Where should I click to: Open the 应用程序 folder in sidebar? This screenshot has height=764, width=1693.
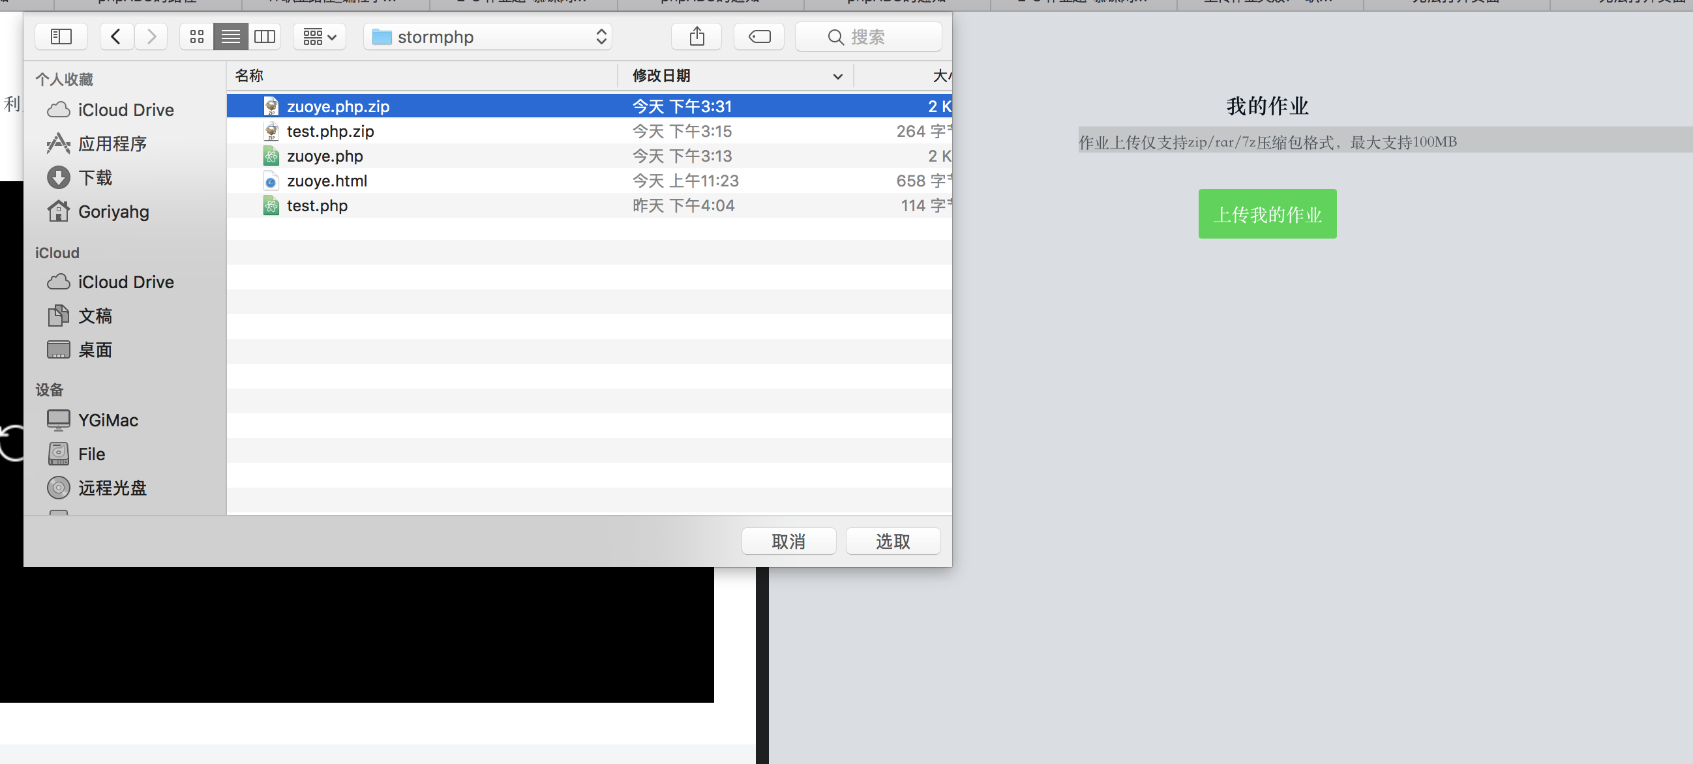click(x=112, y=144)
